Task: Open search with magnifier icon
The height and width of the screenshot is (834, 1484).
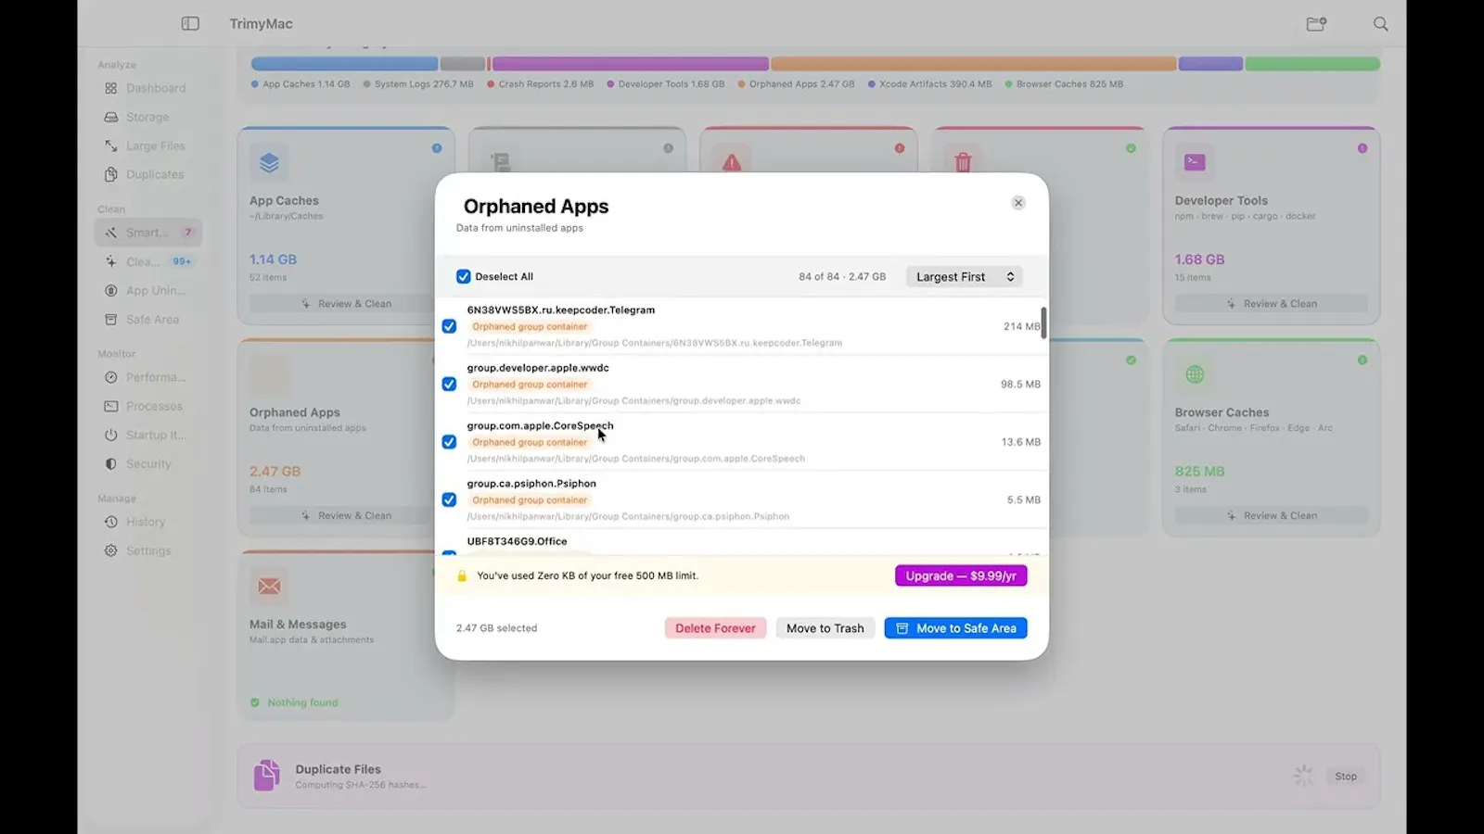Action: tap(1380, 23)
